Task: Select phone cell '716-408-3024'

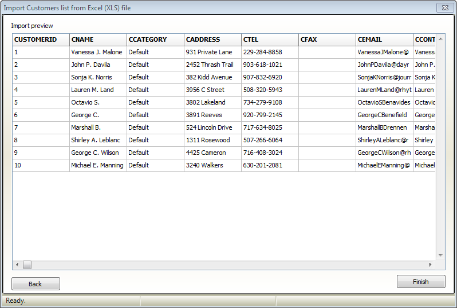Action: pos(270,153)
